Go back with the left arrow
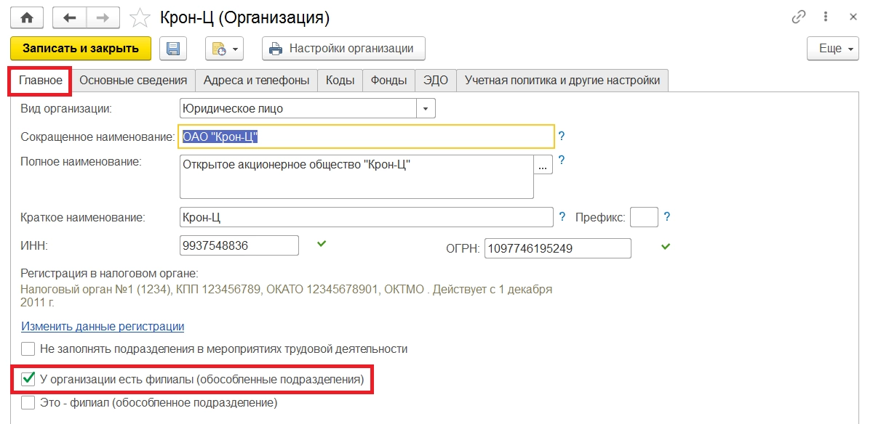Viewport: 873px width, 424px height. (x=70, y=17)
